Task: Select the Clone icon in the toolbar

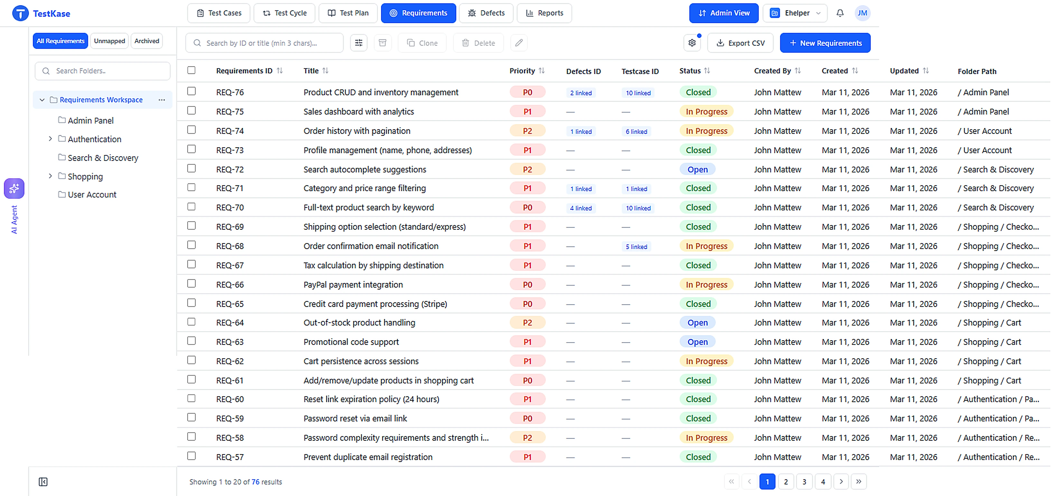Action: [422, 43]
